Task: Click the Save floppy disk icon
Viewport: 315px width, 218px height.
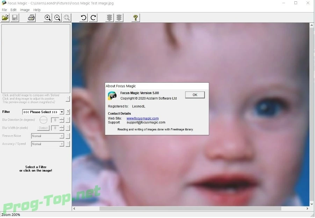Action: pos(15,18)
